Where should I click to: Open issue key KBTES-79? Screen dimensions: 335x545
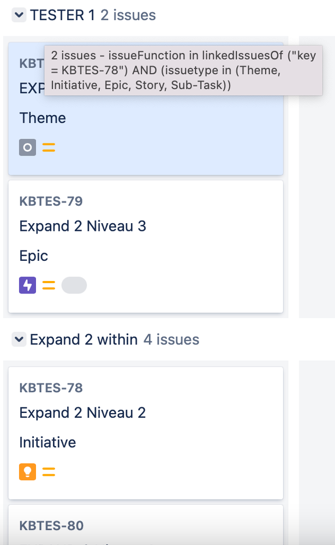[x=51, y=201]
